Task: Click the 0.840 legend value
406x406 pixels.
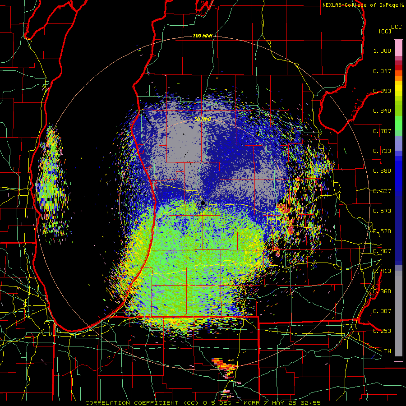Action: tap(382, 111)
